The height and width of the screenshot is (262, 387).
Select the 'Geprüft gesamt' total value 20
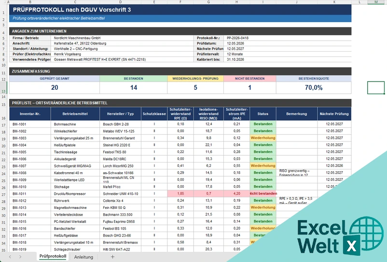55,88
